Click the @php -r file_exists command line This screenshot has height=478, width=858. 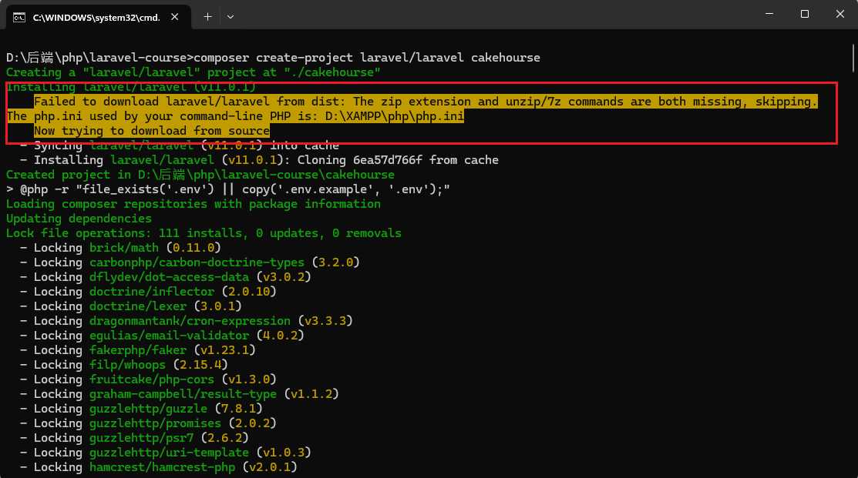tap(228, 189)
